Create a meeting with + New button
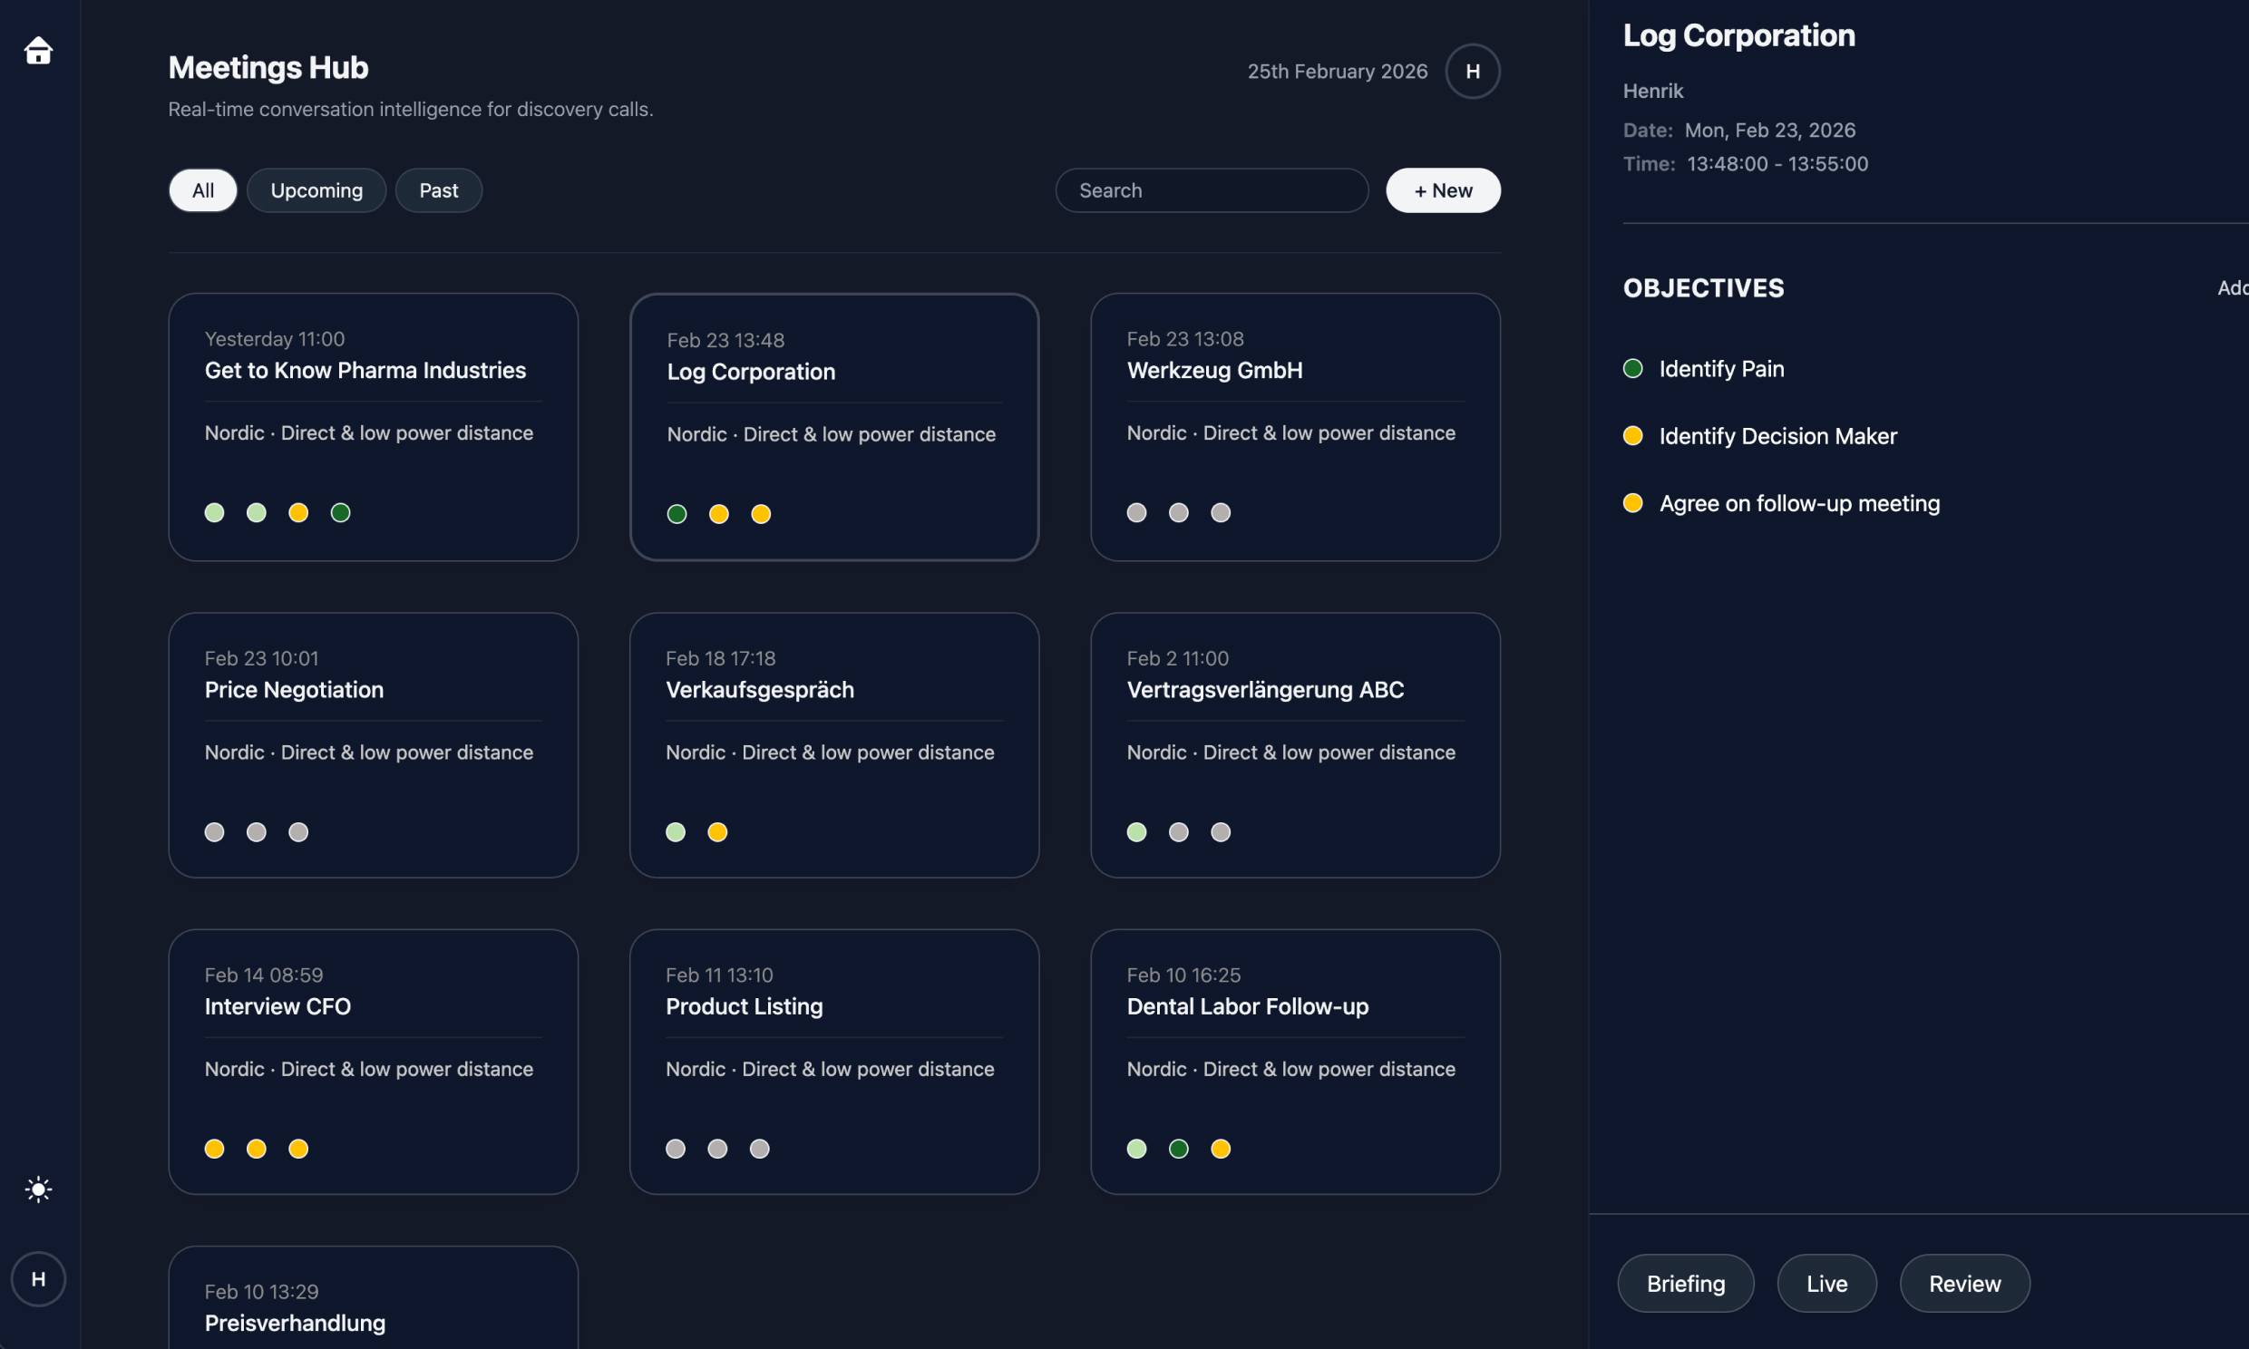 click(1443, 190)
